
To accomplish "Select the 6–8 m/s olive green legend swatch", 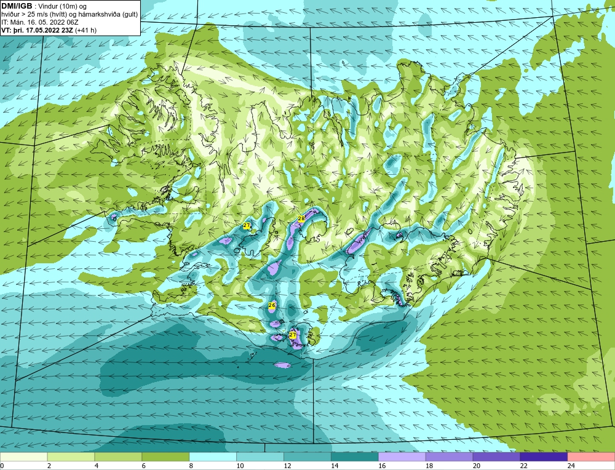I will (x=165, y=456).
